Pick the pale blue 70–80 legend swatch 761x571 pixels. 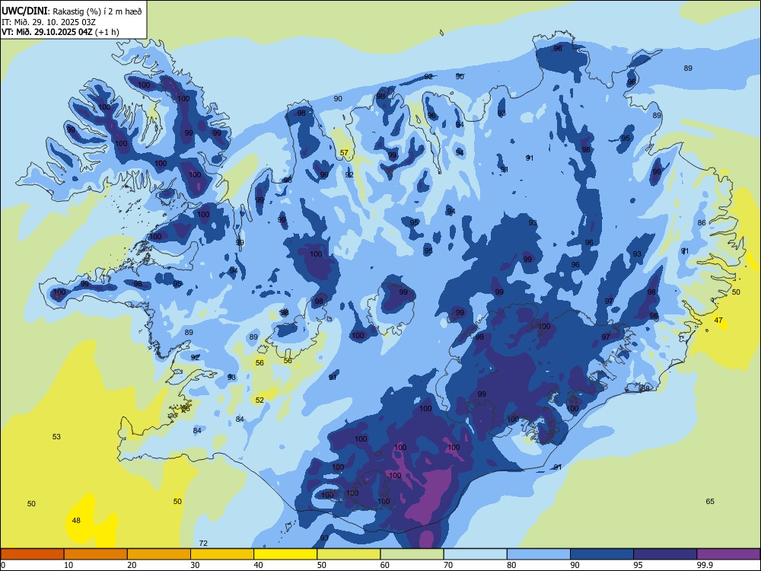click(475, 554)
